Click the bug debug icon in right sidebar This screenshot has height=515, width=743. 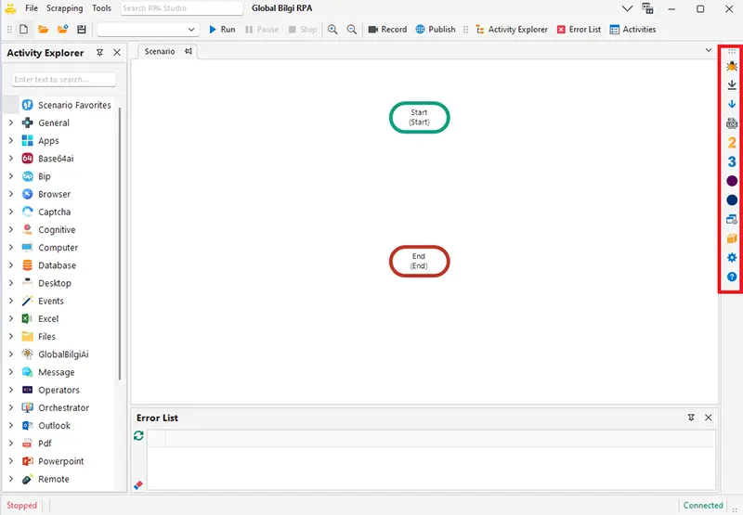(732, 66)
